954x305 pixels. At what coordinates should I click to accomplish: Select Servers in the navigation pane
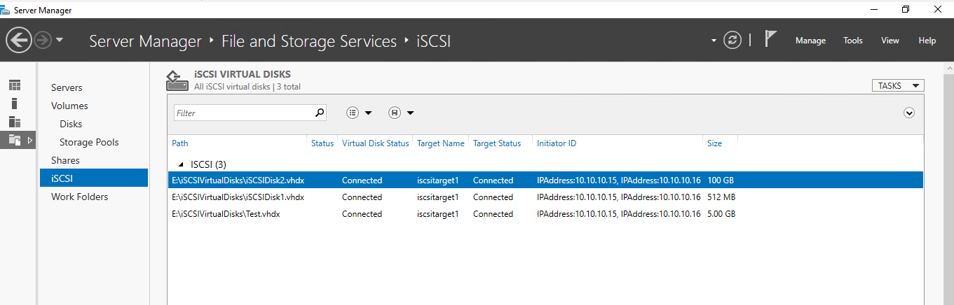[67, 87]
